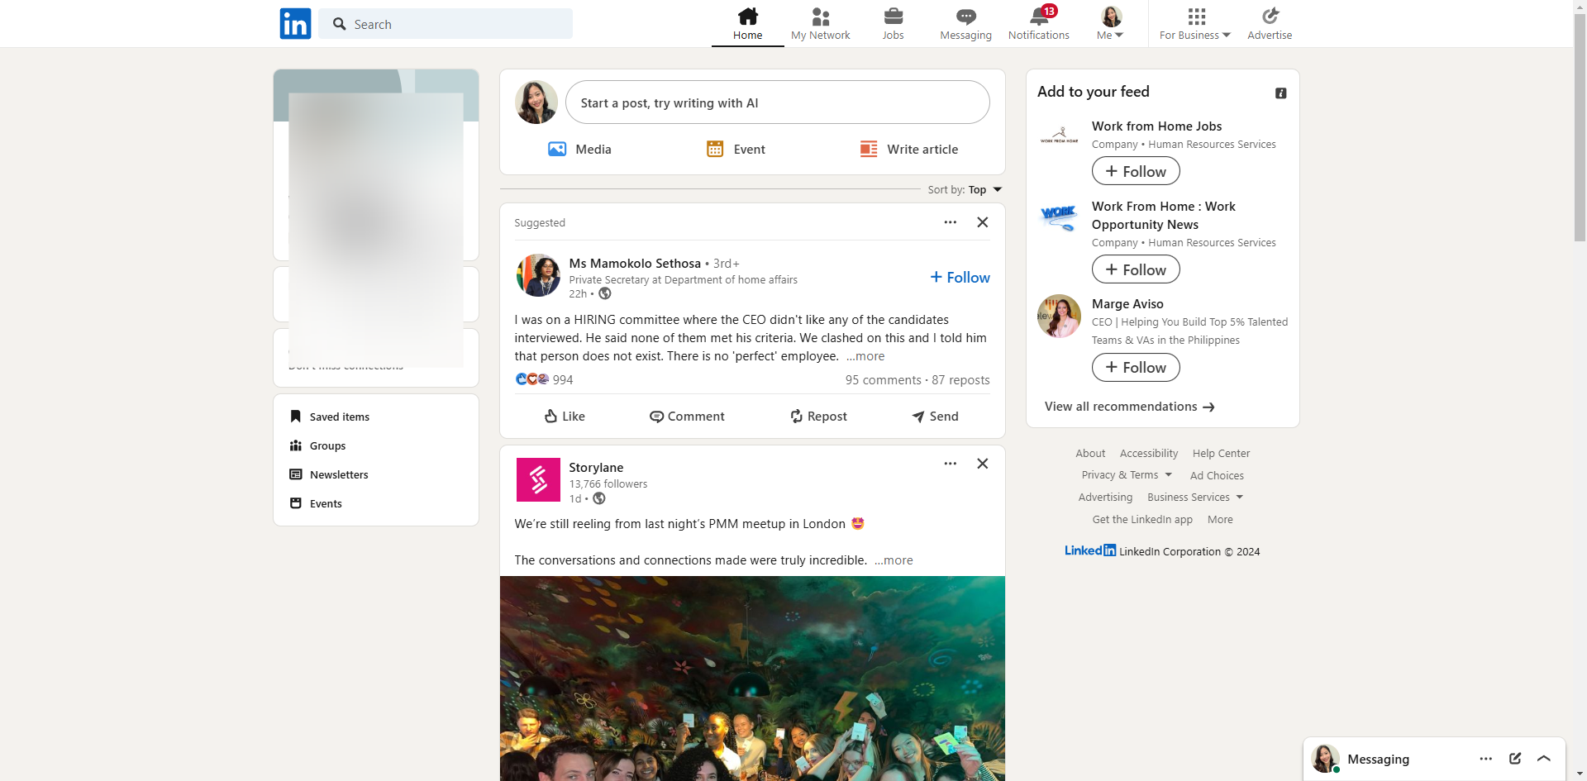
Task: Open Storylane company logo
Action: 538,479
